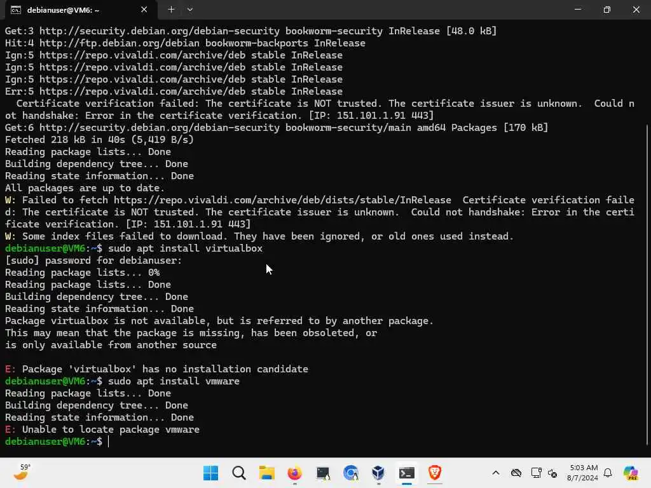
Task: Open the WSL Linux terminal taskbar icon
Action: click(x=322, y=473)
